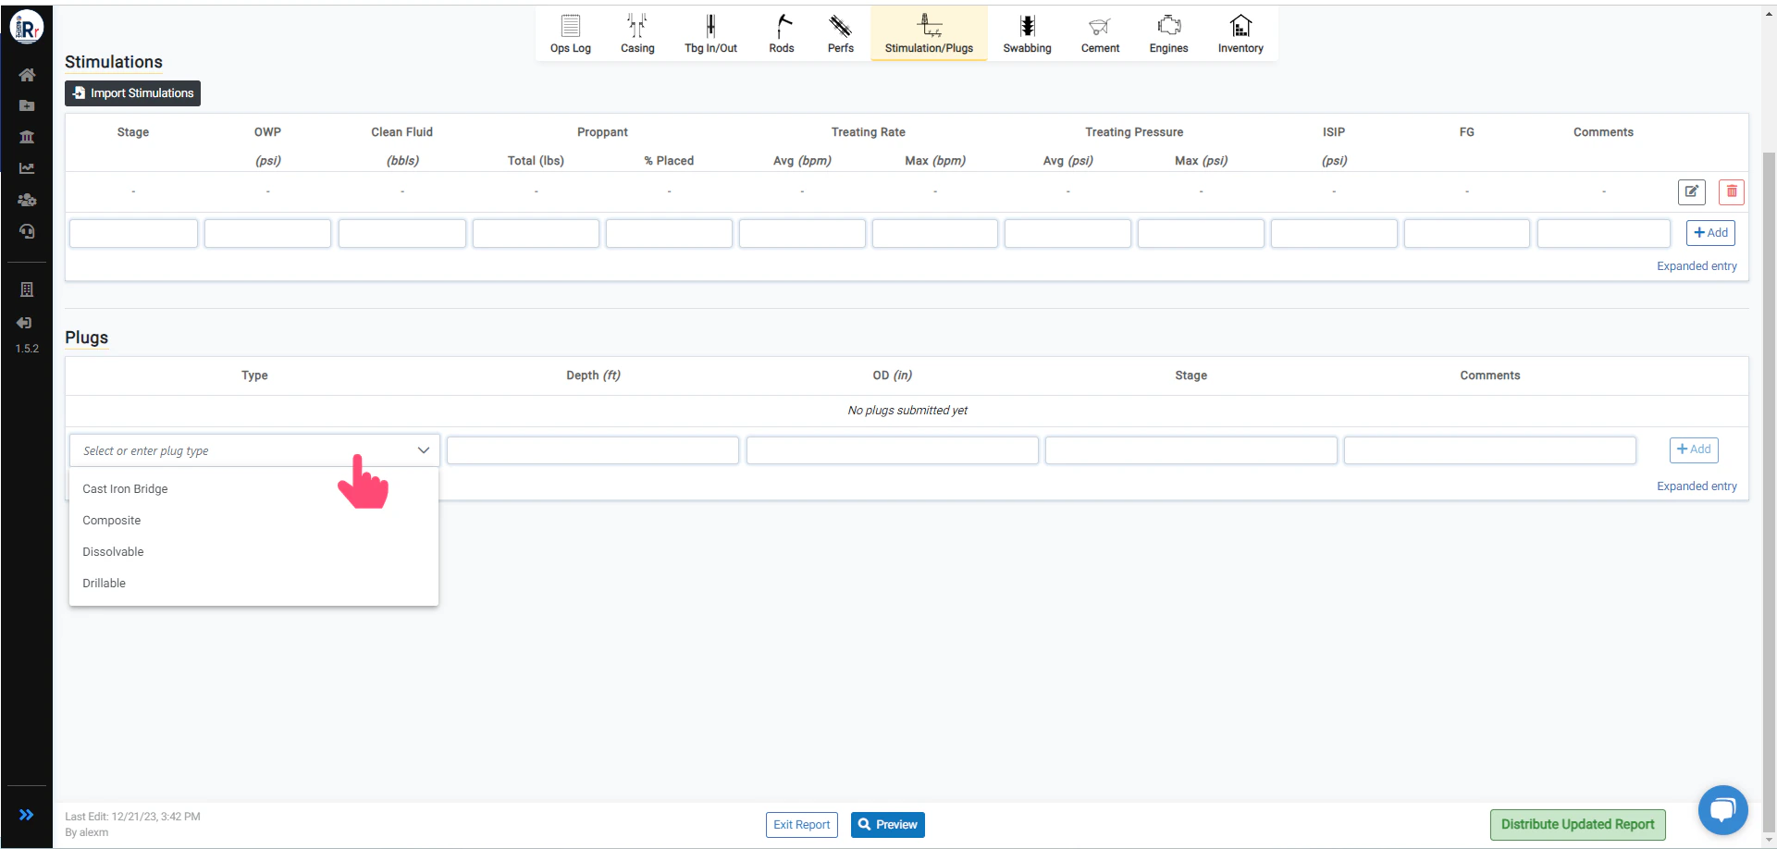The height and width of the screenshot is (849, 1777).
Task: Focus the ISIP input field
Action: pyautogui.click(x=1334, y=233)
